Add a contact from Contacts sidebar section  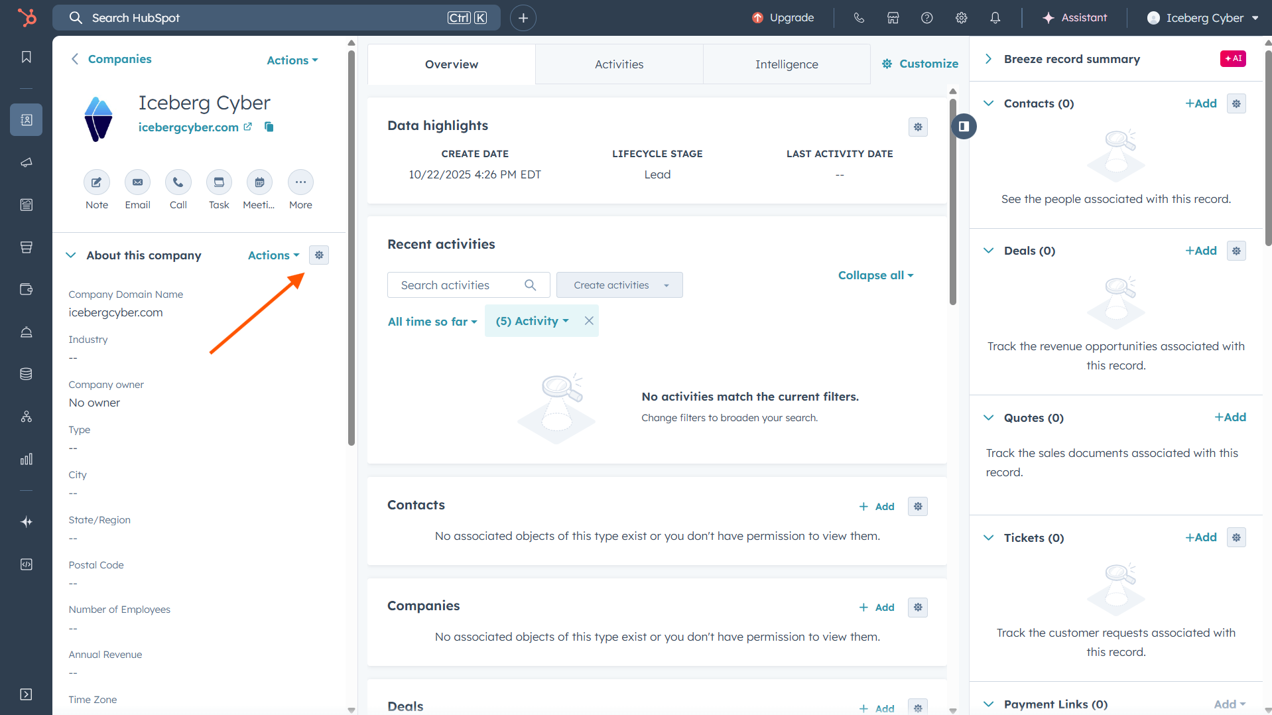(1201, 103)
